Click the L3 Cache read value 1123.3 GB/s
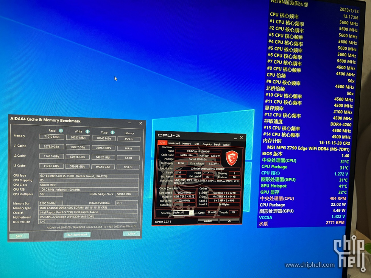Screen dimensions: 371x278 point(51,166)
